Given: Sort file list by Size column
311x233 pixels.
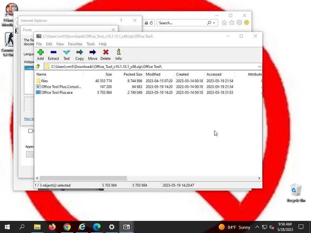Looking at the screenshot, I should [98, 74].
